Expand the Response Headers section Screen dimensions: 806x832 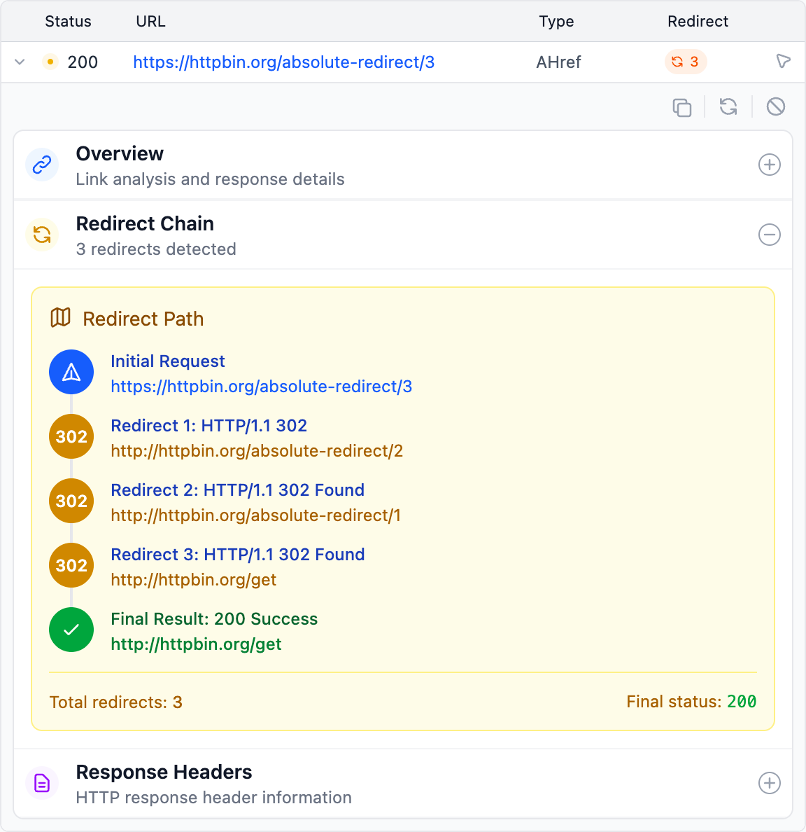click(770, 783)
